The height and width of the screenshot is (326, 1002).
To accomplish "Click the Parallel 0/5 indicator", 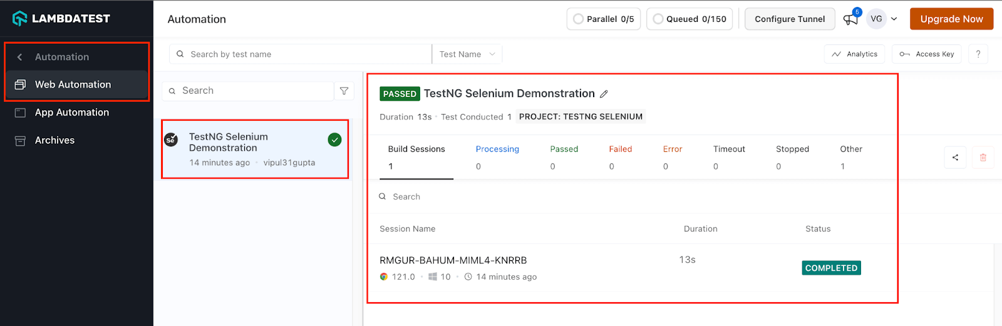I will tap(604, 19).
